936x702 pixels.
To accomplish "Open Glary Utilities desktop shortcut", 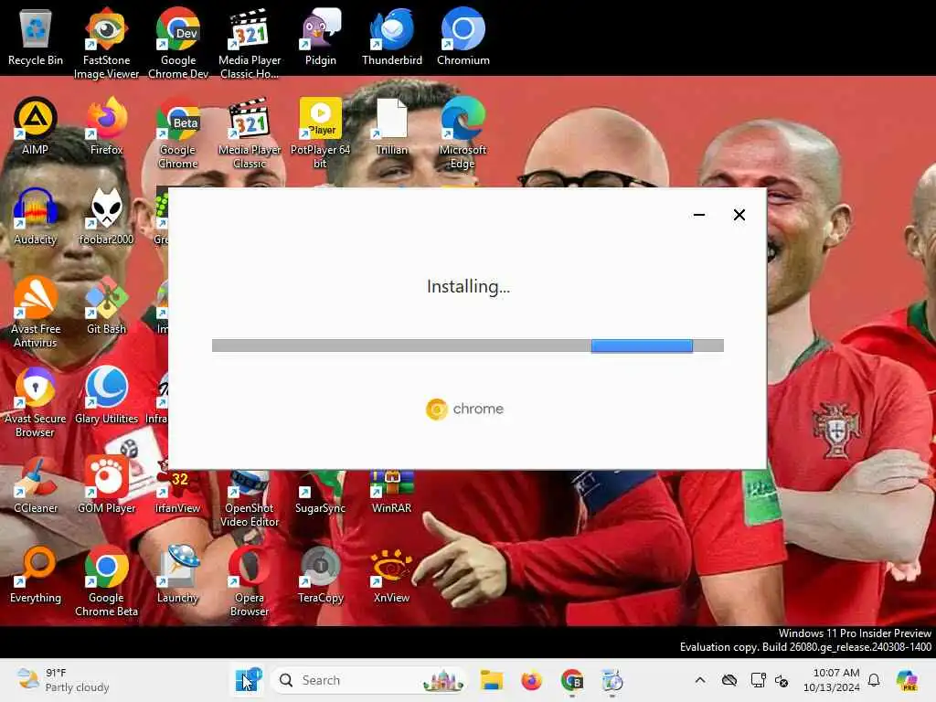I will click(x=106, y=395).
